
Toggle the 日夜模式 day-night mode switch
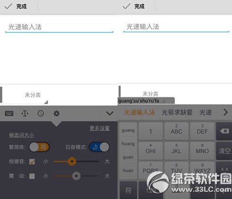[x=99, y=147]
